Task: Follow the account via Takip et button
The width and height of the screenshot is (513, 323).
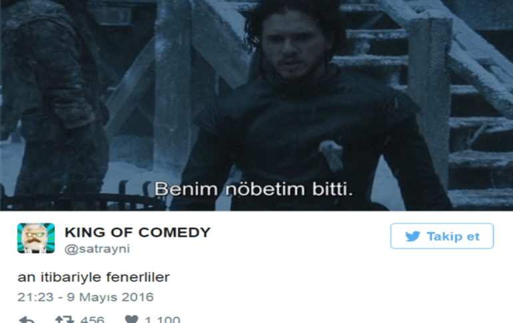Action: [x=442, y=236]
